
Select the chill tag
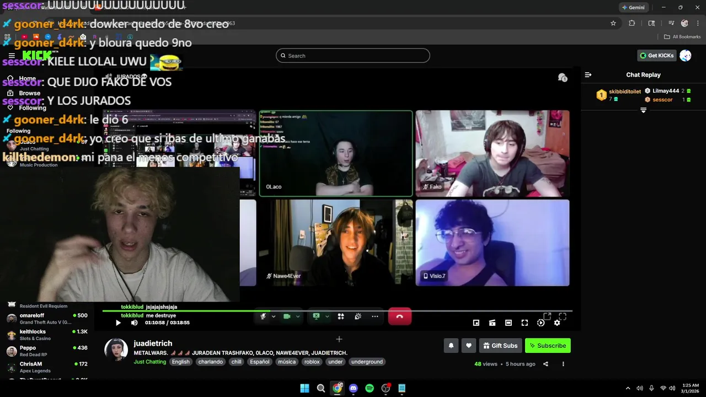(x=237, y=362)
